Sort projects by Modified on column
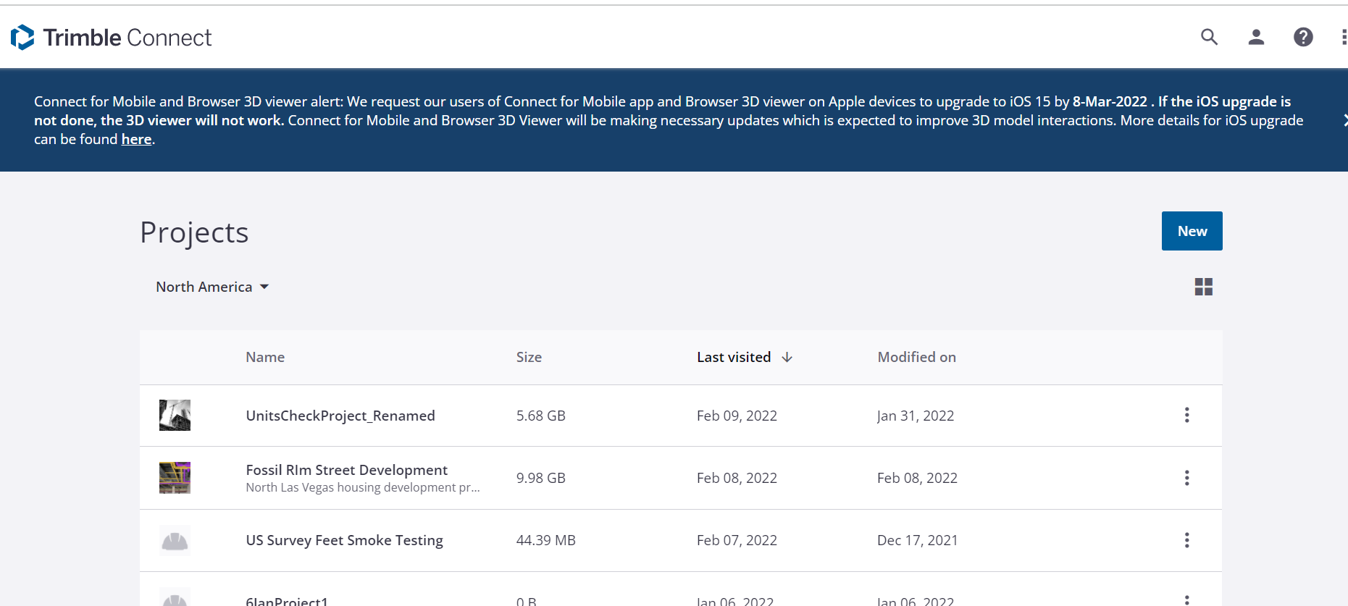1348x606 pixels. [x=916, y=358]
